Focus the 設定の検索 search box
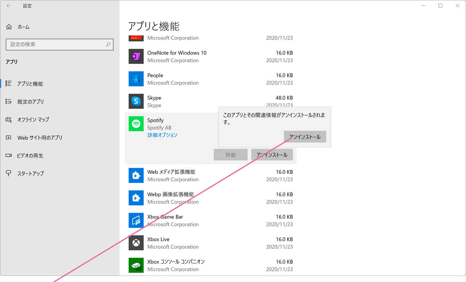The width and height of the screenshot is (466, 282). click(60, 44)
